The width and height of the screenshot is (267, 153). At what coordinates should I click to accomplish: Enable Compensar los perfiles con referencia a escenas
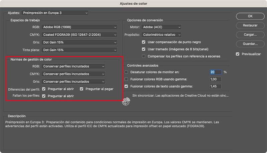tap(144, 56)
